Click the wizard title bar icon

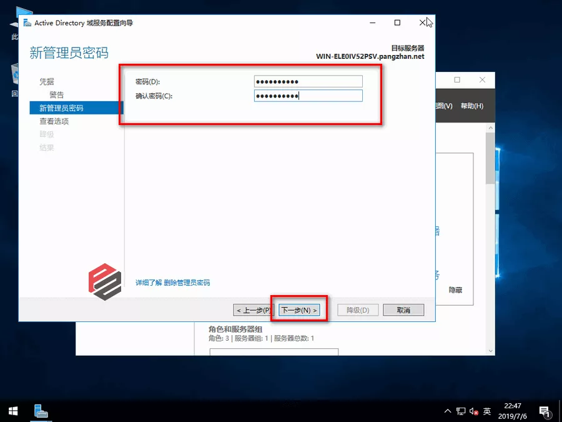[x=27, y=23]
